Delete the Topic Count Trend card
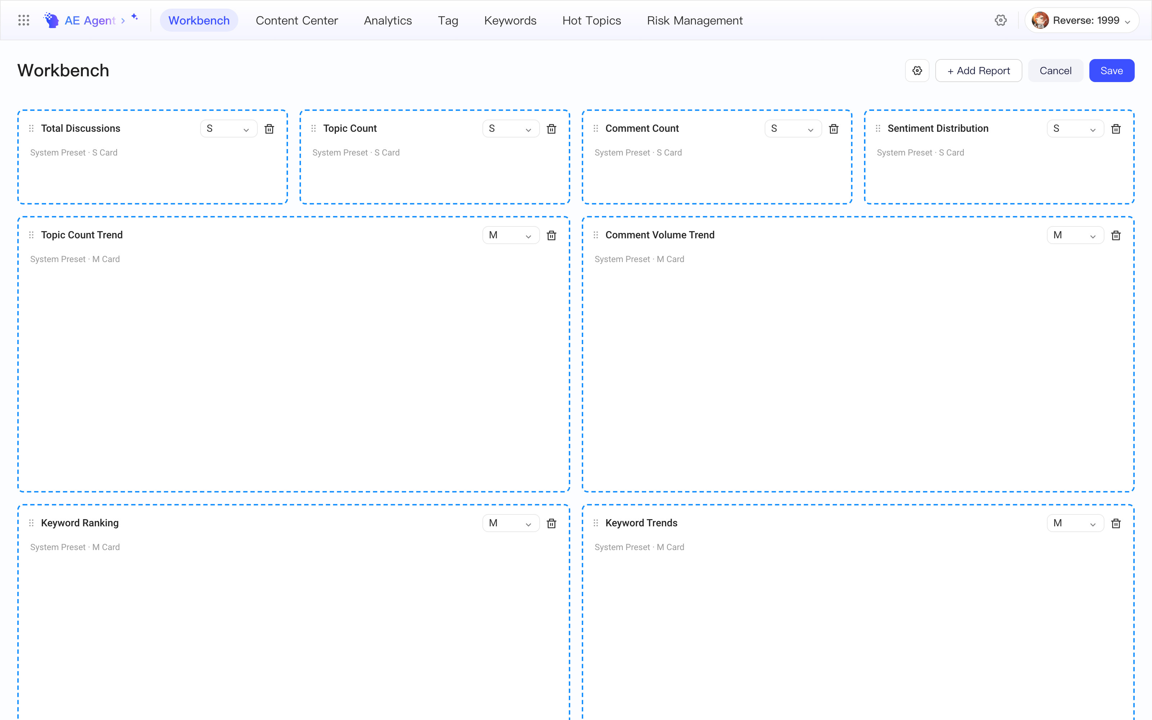This screenshot has width=1152, height=720. [552, 235]
